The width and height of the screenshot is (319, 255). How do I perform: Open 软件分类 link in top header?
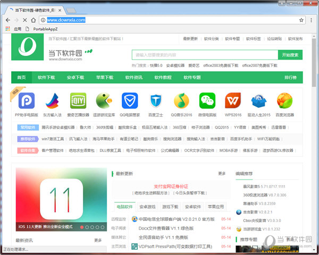point(212,39)
